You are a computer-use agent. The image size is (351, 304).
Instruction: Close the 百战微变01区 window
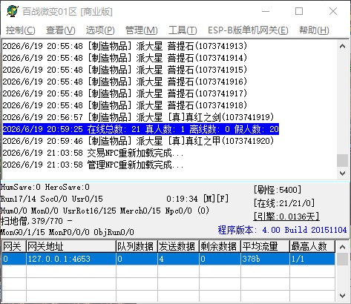click(333, 11)
